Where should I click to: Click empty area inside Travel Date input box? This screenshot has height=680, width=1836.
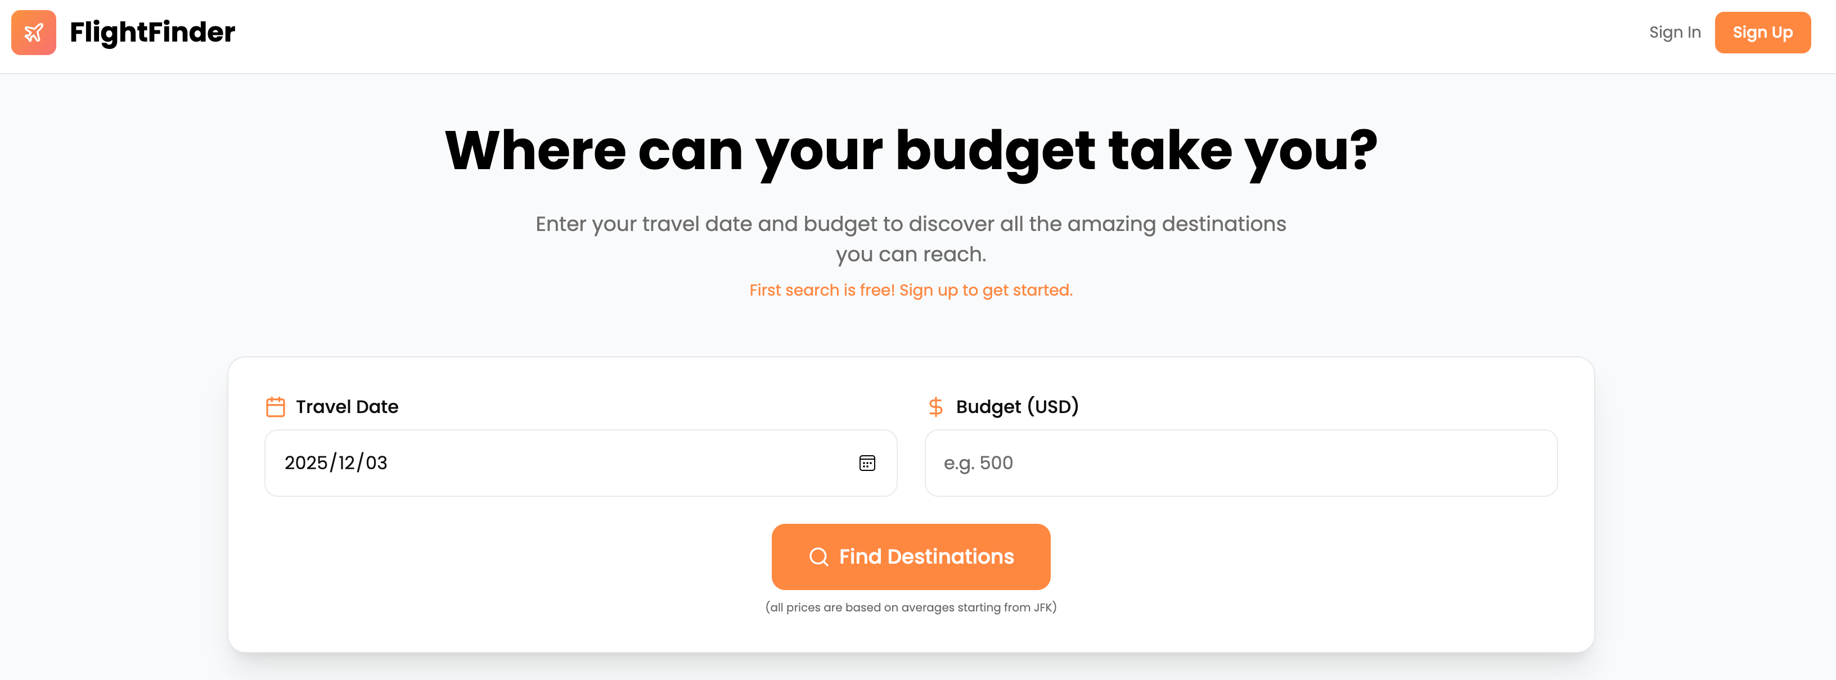click(x=606, y=463)
